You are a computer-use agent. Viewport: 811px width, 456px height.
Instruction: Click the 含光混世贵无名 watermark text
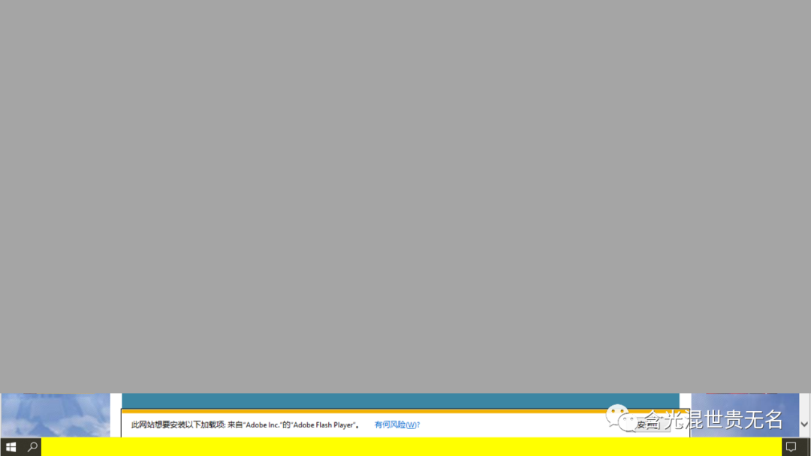point(713,420)
